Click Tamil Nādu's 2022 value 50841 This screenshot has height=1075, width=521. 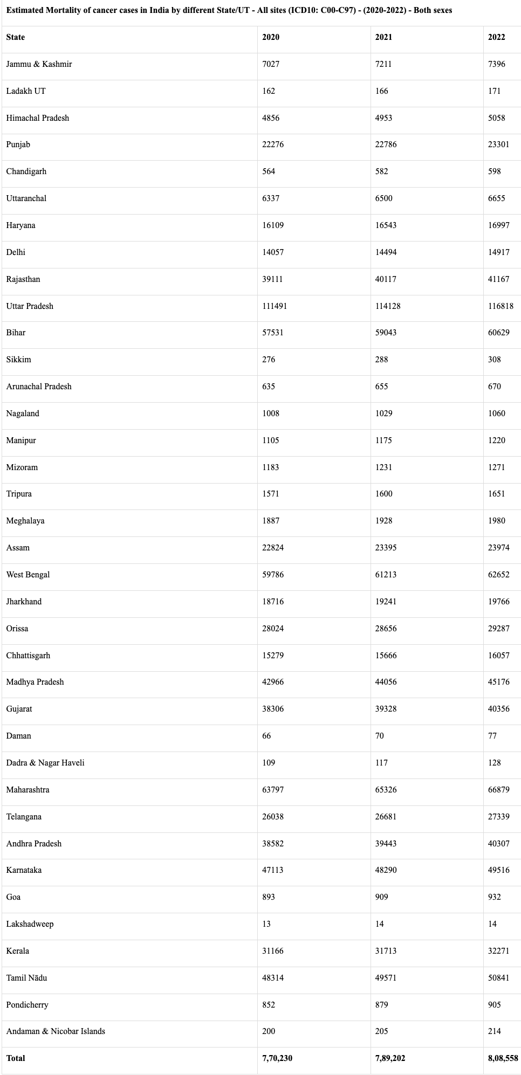pyautogui.click(x=499, y=978)
